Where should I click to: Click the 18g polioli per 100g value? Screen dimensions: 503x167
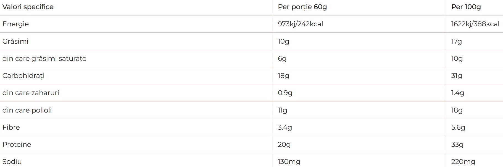click(457, 110)
